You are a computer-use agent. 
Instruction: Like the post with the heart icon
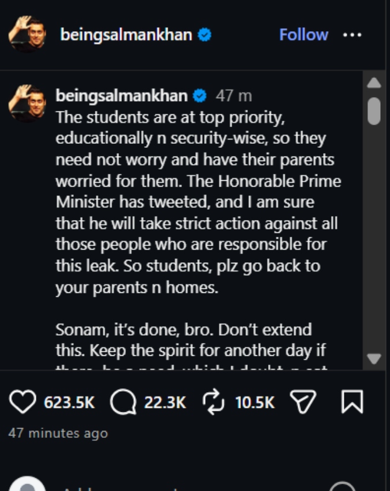point(23,402)
